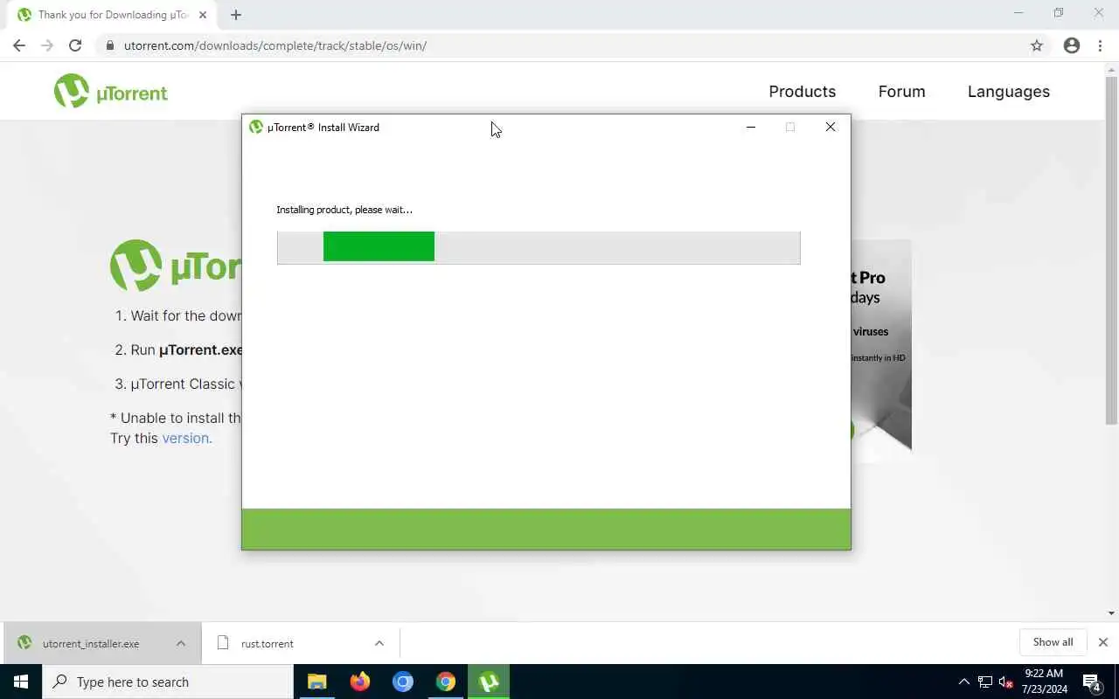Image resolution: width=1119 pixels, height=699 pixels.
Task: Minimize the µTorrent Install Wizard
Action: click(x=750, y=128)
